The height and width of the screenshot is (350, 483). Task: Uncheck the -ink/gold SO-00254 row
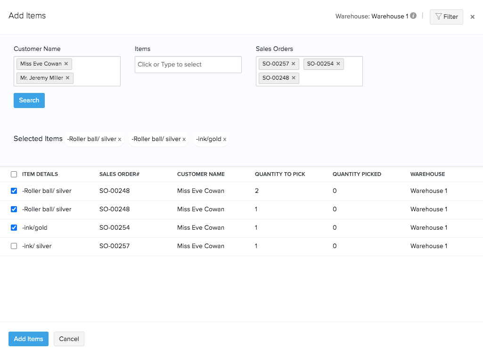coord(14,227)
